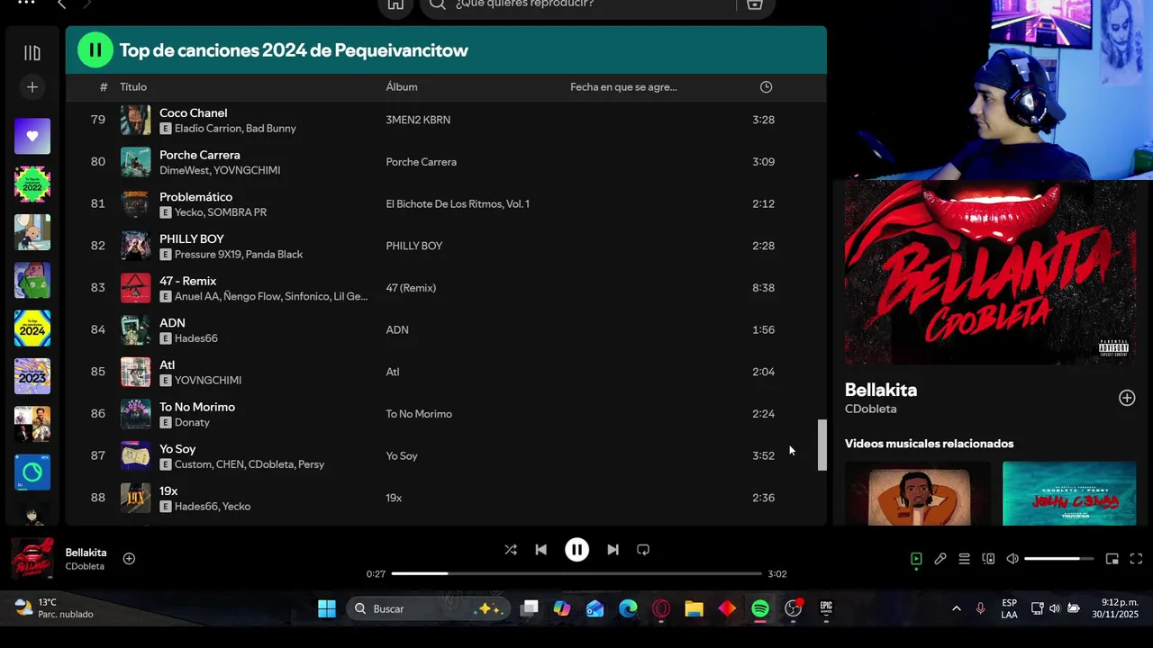This screenshot has width=1153, height=648.
Task: Toggle lyrics microphone icon
Action: 940,559
